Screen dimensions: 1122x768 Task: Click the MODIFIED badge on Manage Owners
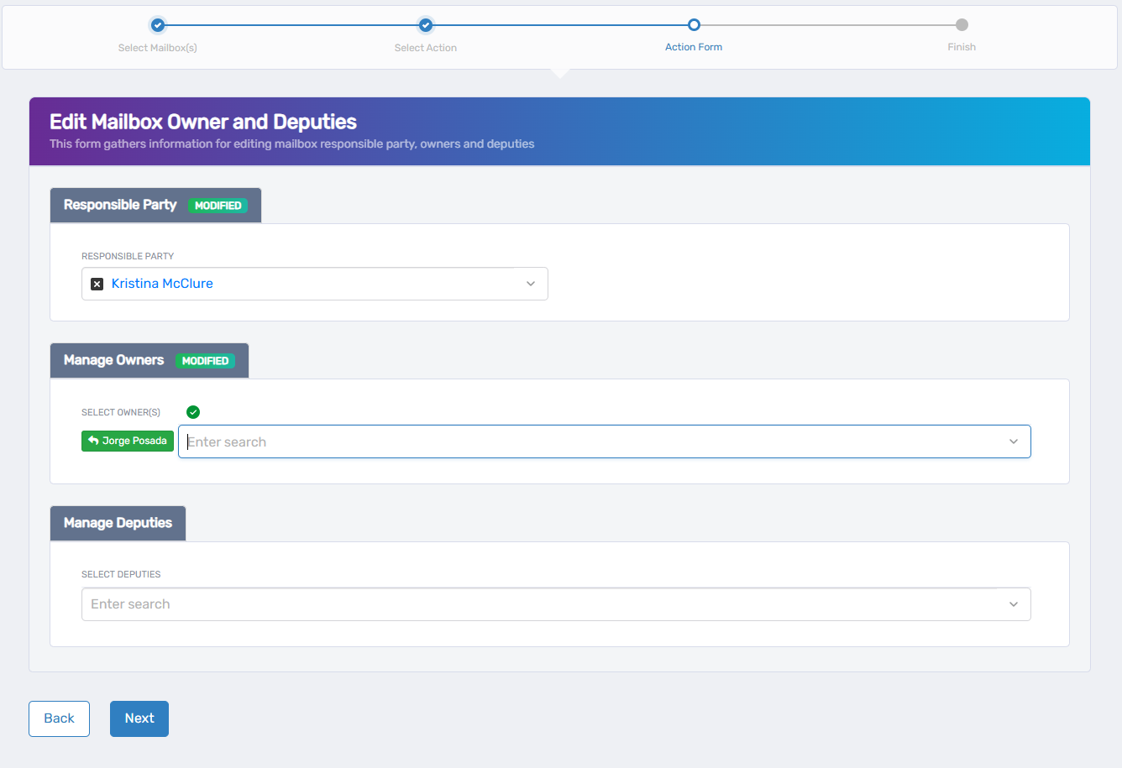tap(205, 361)
